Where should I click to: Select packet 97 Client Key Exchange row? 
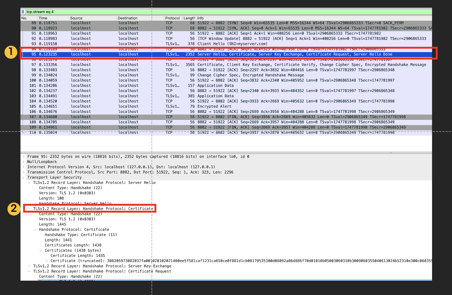[226, 65]
